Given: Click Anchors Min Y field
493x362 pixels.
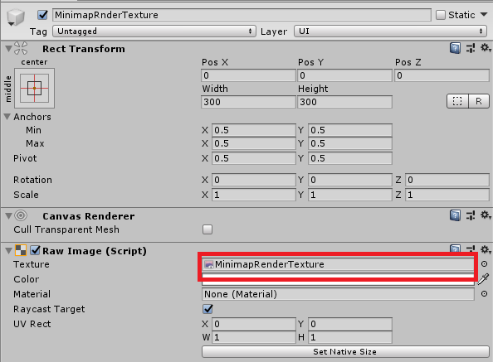Looking at the screenshot, I should pyautogui.click(x=350, y=130).
